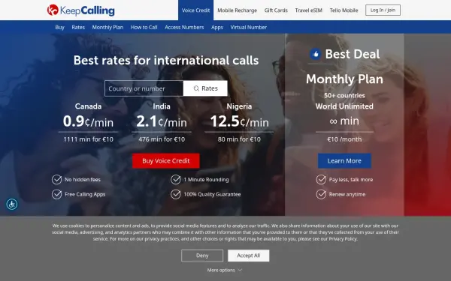Click checkmark icon beside Pay less, talk more
This screenshot has width=451, height=281.
pos(321,180)
